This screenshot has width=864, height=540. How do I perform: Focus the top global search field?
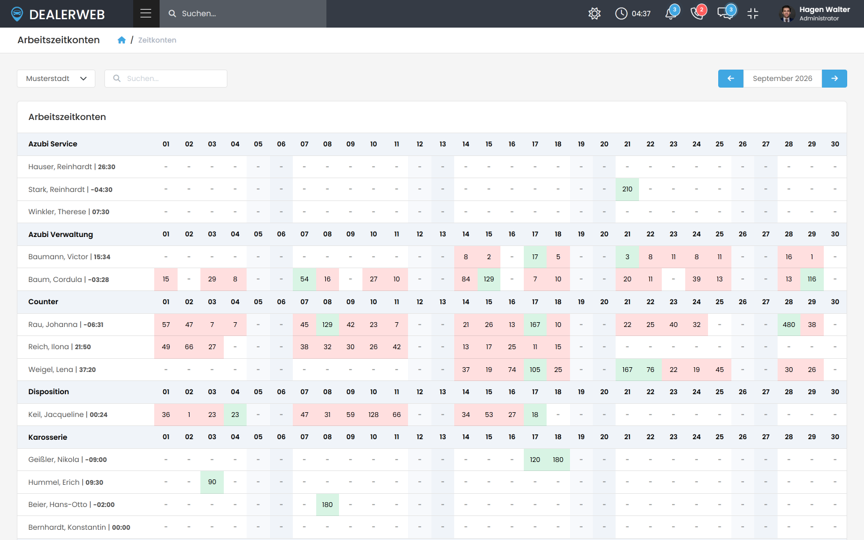click(243, 14)
